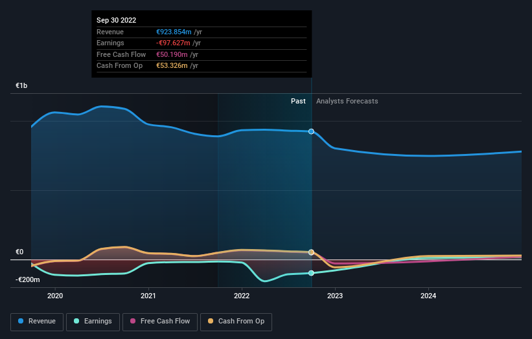Click the 2020 x-axis label
The image size is (532, 339).
tap(55, 296)
